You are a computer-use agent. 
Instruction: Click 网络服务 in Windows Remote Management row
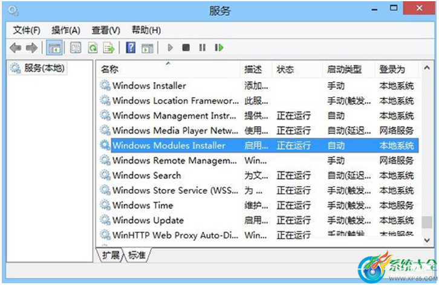point(397,160)
